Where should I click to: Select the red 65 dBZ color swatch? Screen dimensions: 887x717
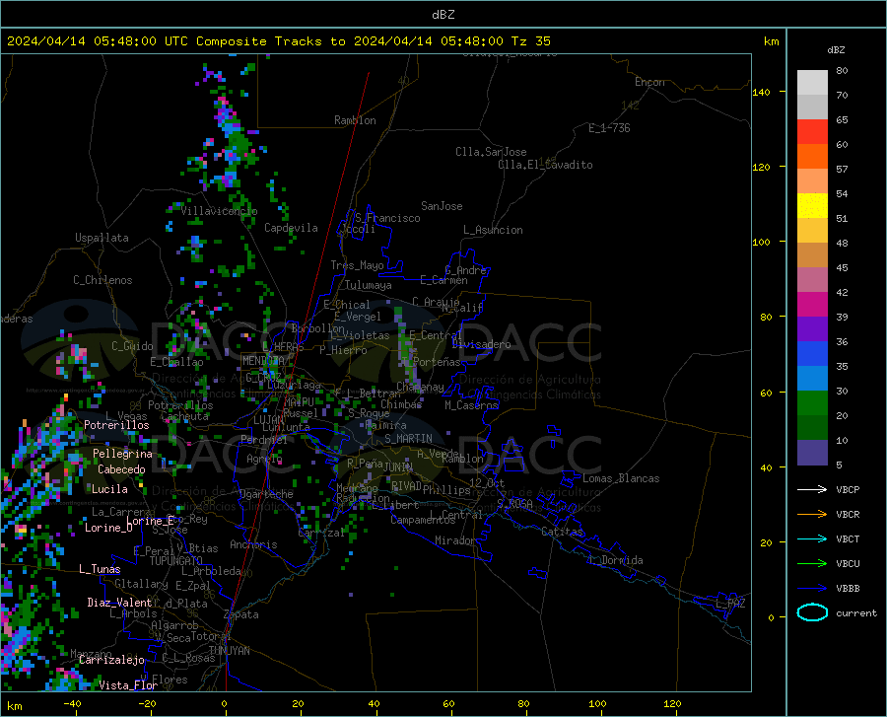(x=812, y=132)
